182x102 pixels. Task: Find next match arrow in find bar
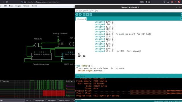(x=30, y=100)
